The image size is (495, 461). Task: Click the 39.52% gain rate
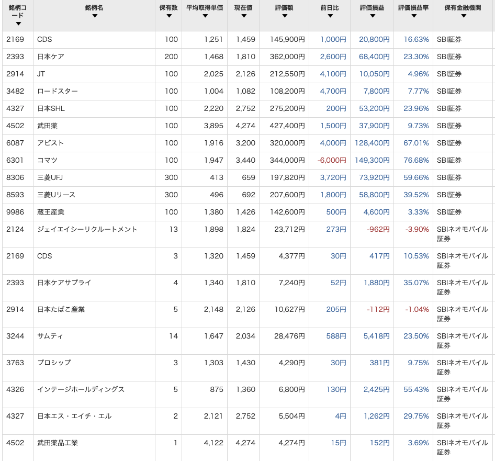click(416, 195)
